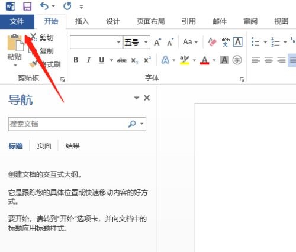Screen dimensions: 296x252
Task: Expand the Undo history dropdown arrow
Action: pos(53,7)
